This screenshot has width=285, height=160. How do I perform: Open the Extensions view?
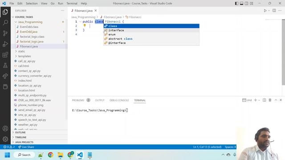5,55
